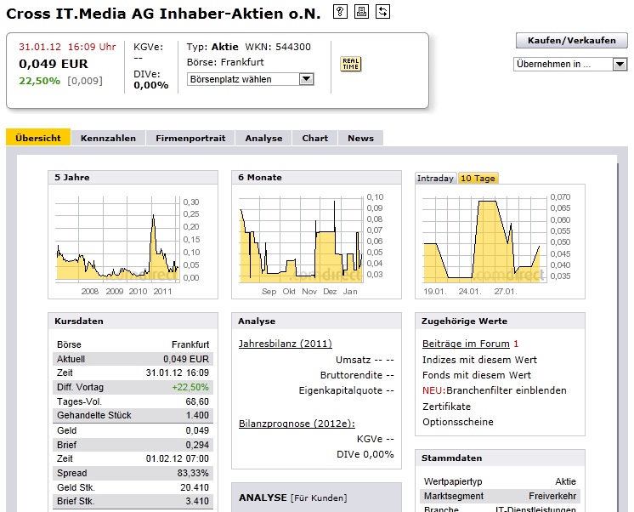
Task: Open the News tab
Action: (360, 138)
